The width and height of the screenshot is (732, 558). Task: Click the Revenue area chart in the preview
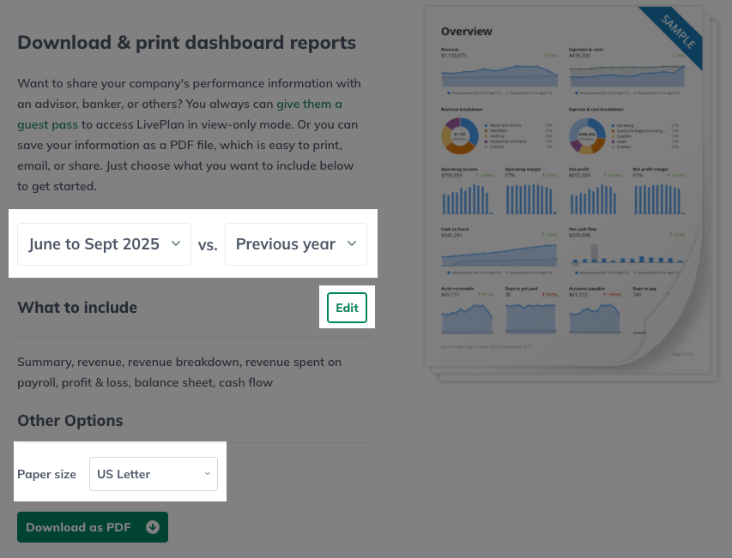pos(499,77)
